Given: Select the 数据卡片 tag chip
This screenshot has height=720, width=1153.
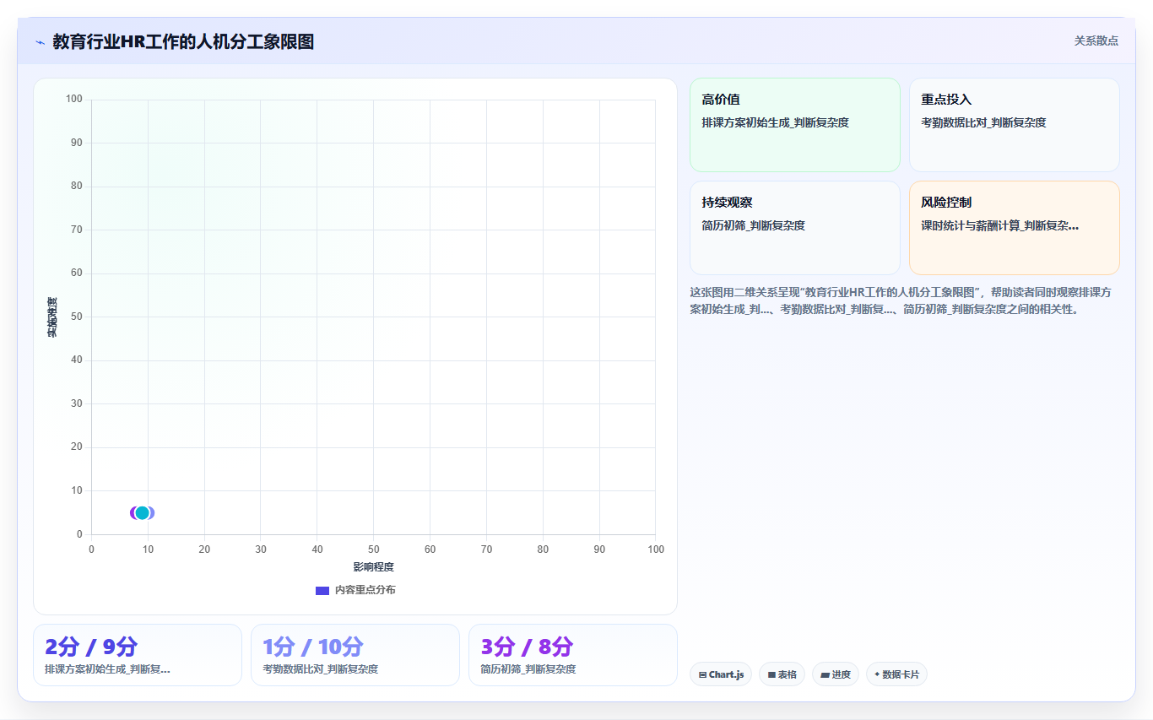Looking at the screenshot, I should pos(896,674).
